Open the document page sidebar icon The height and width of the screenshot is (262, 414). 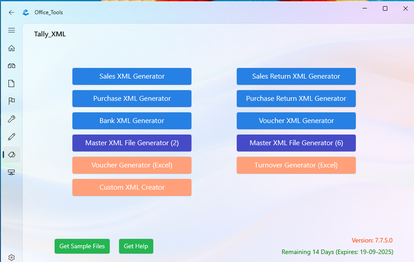point(12,83)
